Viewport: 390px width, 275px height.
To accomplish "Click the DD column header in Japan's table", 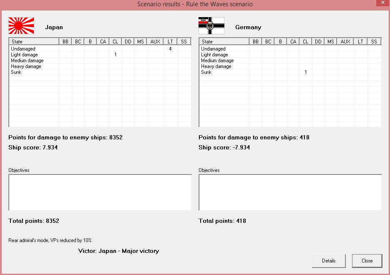I will (x=128, y=42).
